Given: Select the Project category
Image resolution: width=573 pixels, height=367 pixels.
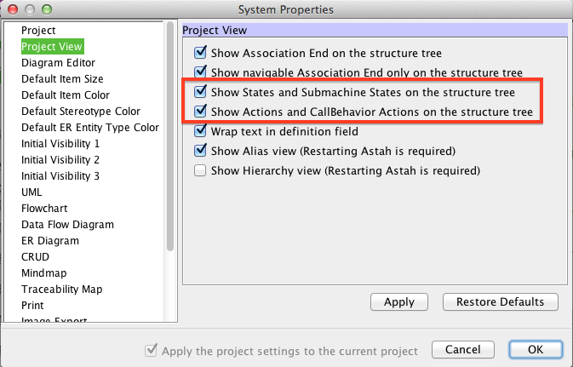Looking at the screenshot, I should coord(38,30).
